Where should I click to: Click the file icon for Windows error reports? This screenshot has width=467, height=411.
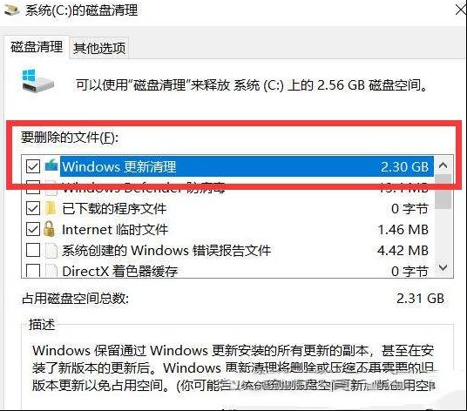coord(51,250)
